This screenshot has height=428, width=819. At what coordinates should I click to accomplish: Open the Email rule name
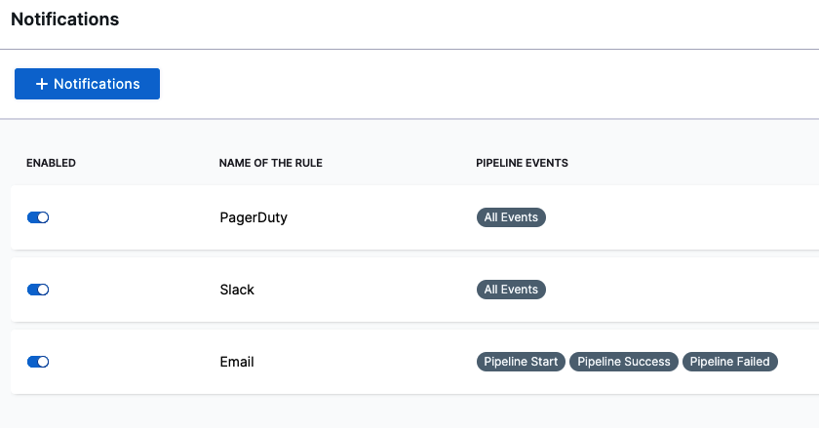[237, 362]
